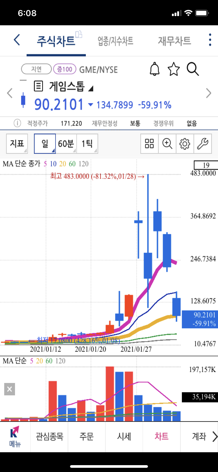The width and height of the screenshot is (218, 472).
Task: Tap 경쟁우위 value 없음
Action: 192,123
